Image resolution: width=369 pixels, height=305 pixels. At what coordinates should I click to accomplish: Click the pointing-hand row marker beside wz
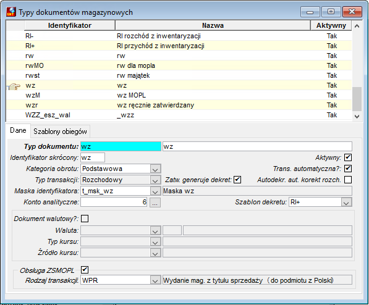click(15, 86)
